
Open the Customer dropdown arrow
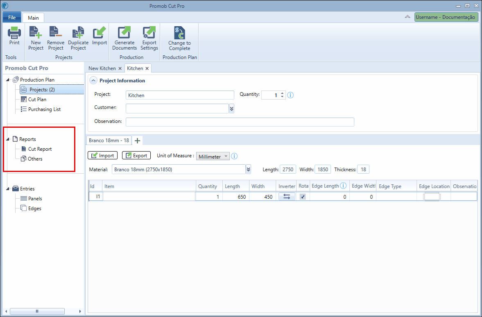pos(231,109)
